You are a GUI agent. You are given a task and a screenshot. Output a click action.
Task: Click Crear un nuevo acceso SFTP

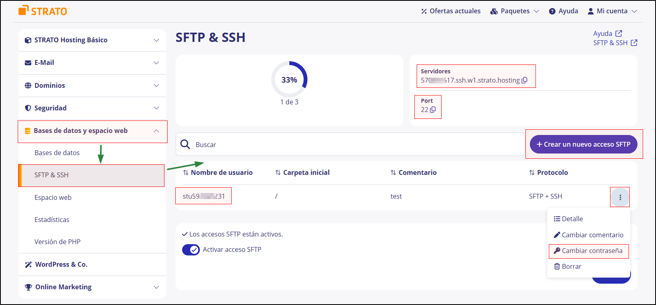[583, 144]
